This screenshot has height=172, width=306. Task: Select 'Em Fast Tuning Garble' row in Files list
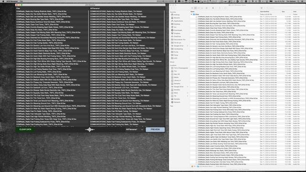[x=52, y=43]
